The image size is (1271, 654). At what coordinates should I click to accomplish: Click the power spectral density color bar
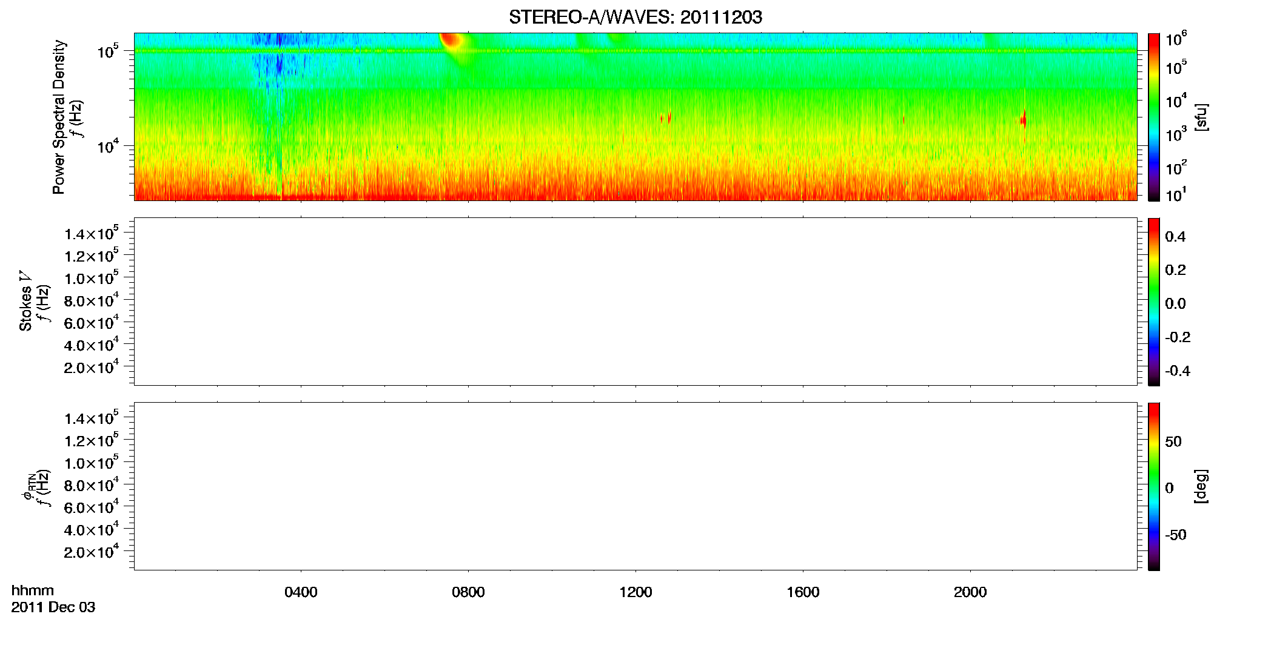pyautogui.click(x=1154, y=117)
